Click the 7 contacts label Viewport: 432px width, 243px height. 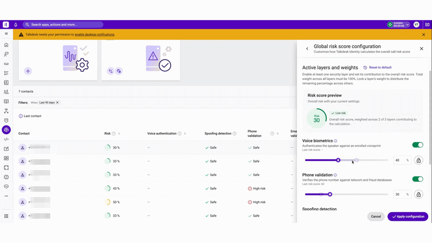coord(26,91)
